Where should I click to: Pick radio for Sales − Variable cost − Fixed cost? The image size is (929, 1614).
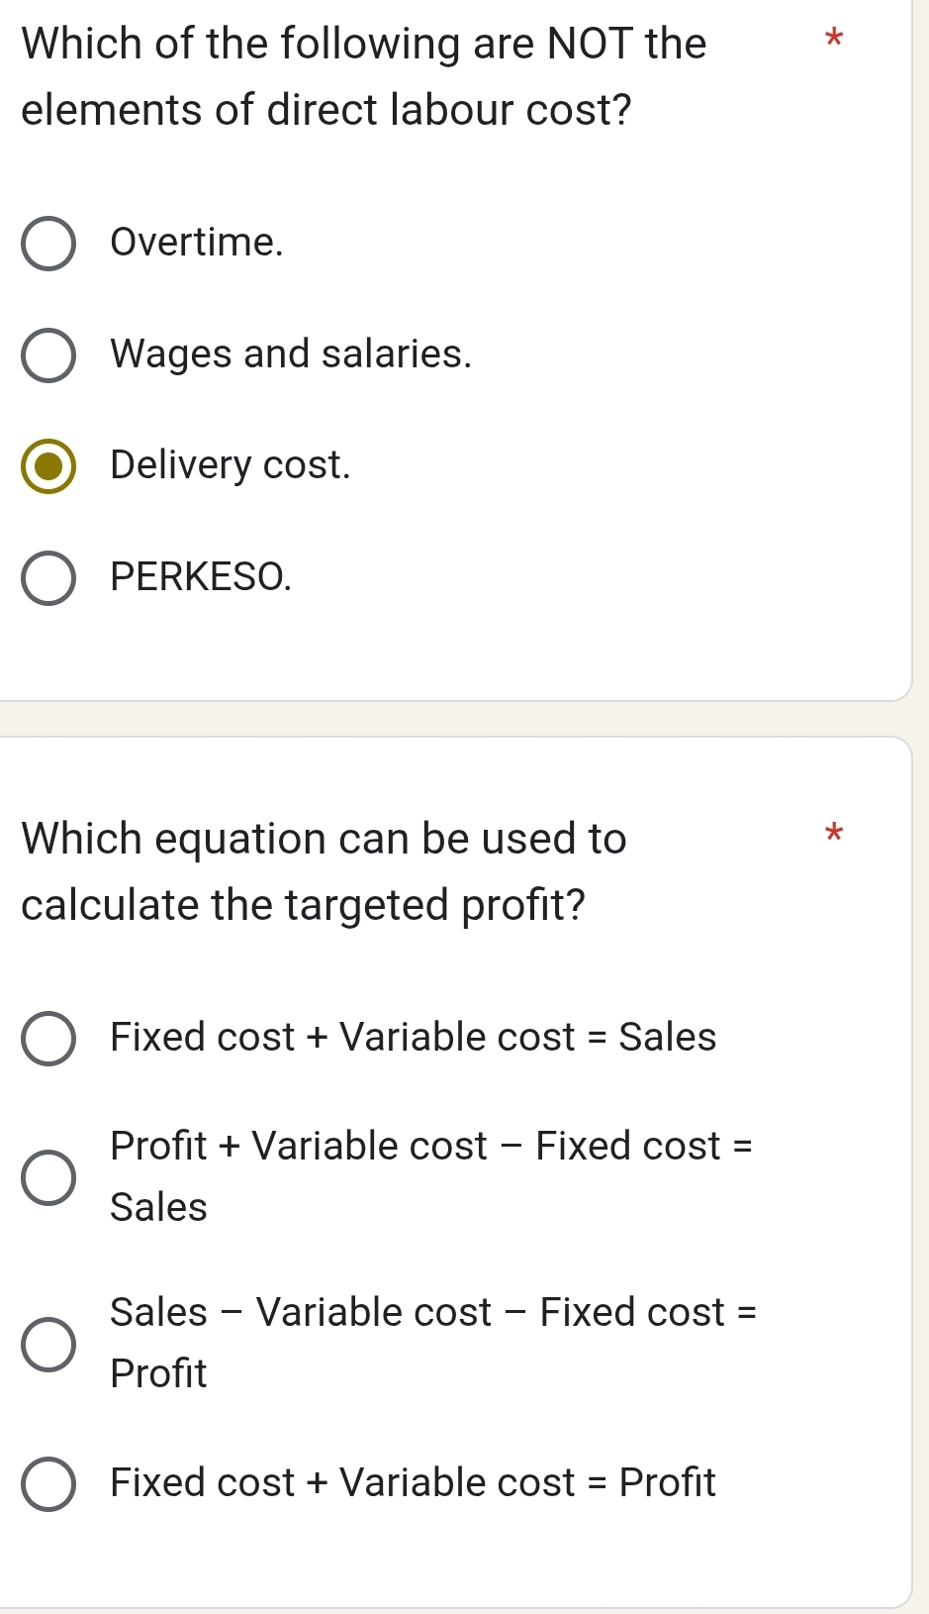(48, 1344)
